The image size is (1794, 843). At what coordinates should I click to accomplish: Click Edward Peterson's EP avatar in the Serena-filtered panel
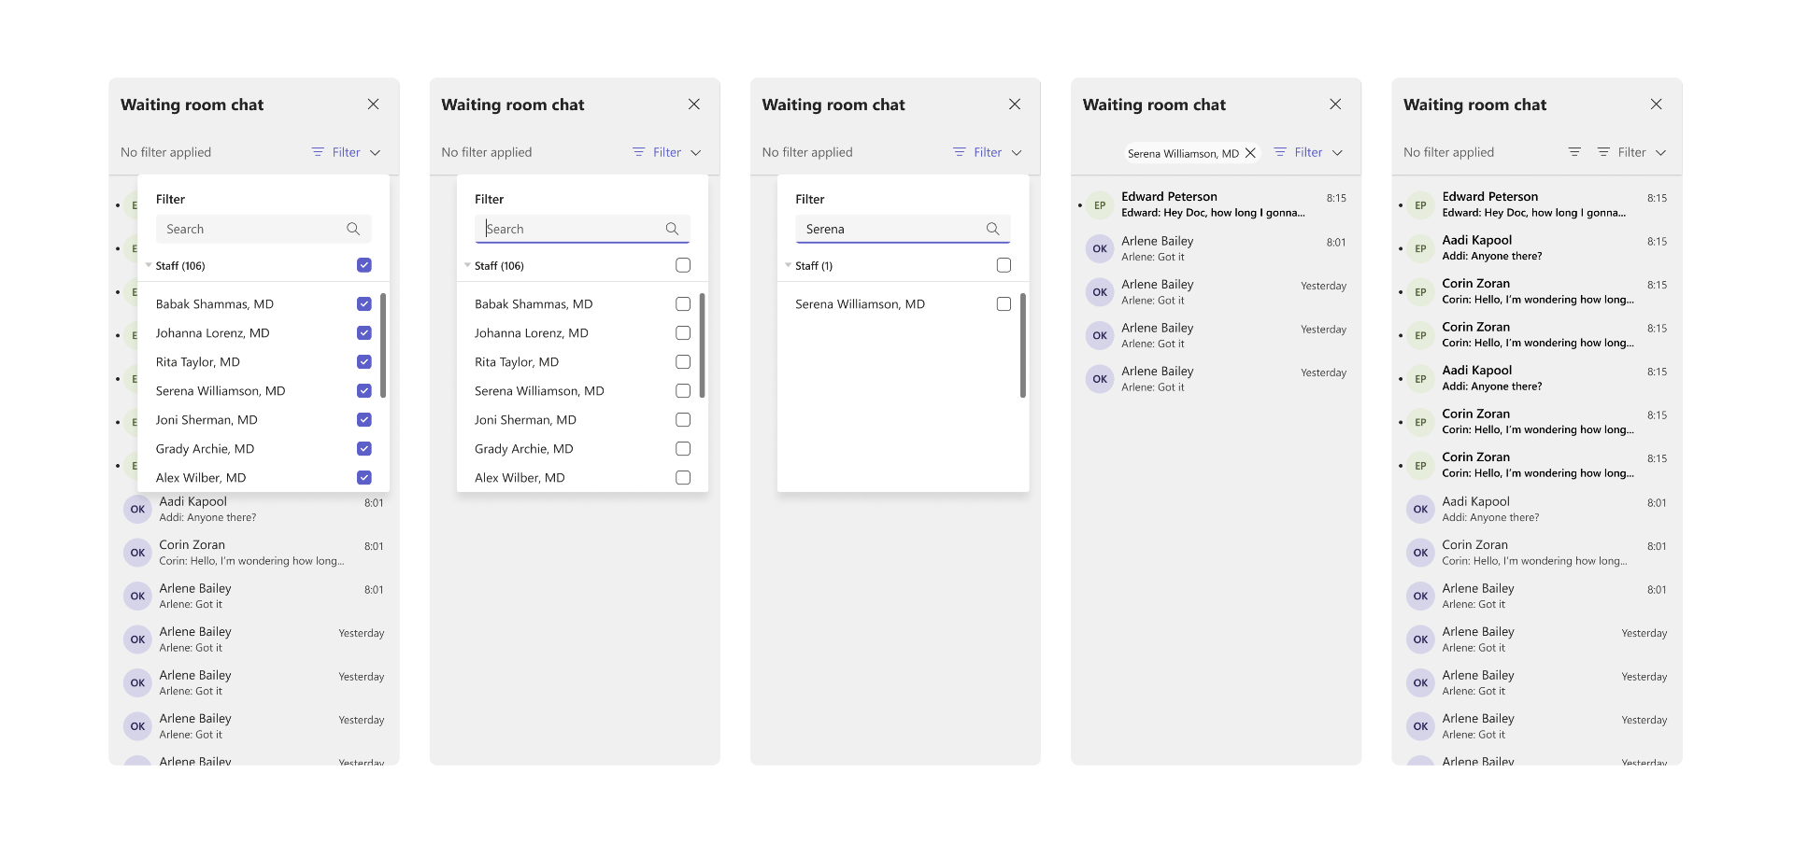1100,205
